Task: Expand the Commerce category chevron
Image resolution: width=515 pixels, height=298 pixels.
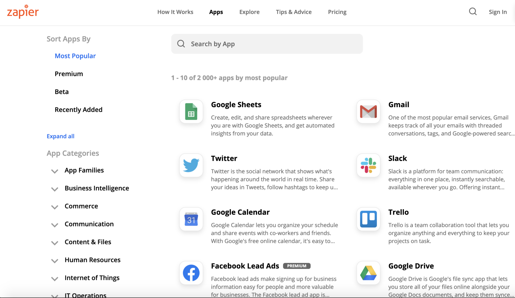Action: [55, 207]
